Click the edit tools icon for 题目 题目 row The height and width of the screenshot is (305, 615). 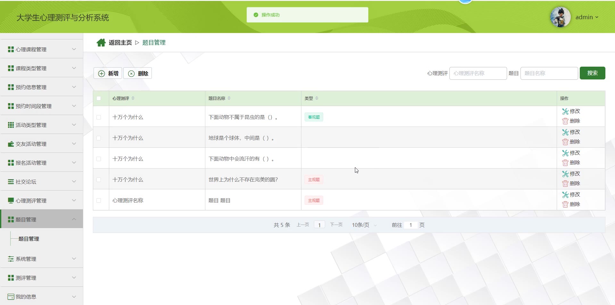click(x=565, y=195)
